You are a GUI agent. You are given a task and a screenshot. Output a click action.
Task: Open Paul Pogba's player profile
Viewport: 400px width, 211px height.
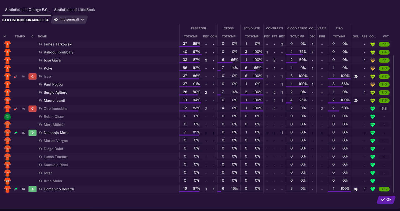[53, 84]
